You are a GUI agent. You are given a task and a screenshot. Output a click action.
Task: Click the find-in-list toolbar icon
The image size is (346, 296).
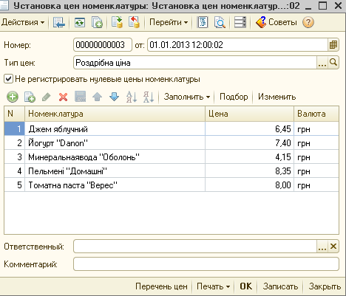59,22
